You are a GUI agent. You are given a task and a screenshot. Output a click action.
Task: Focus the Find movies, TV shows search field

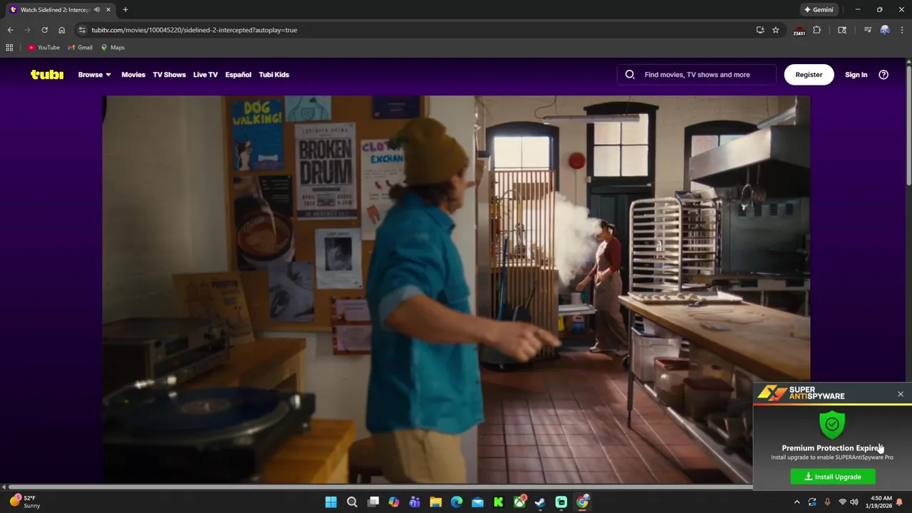click(697, 74)
